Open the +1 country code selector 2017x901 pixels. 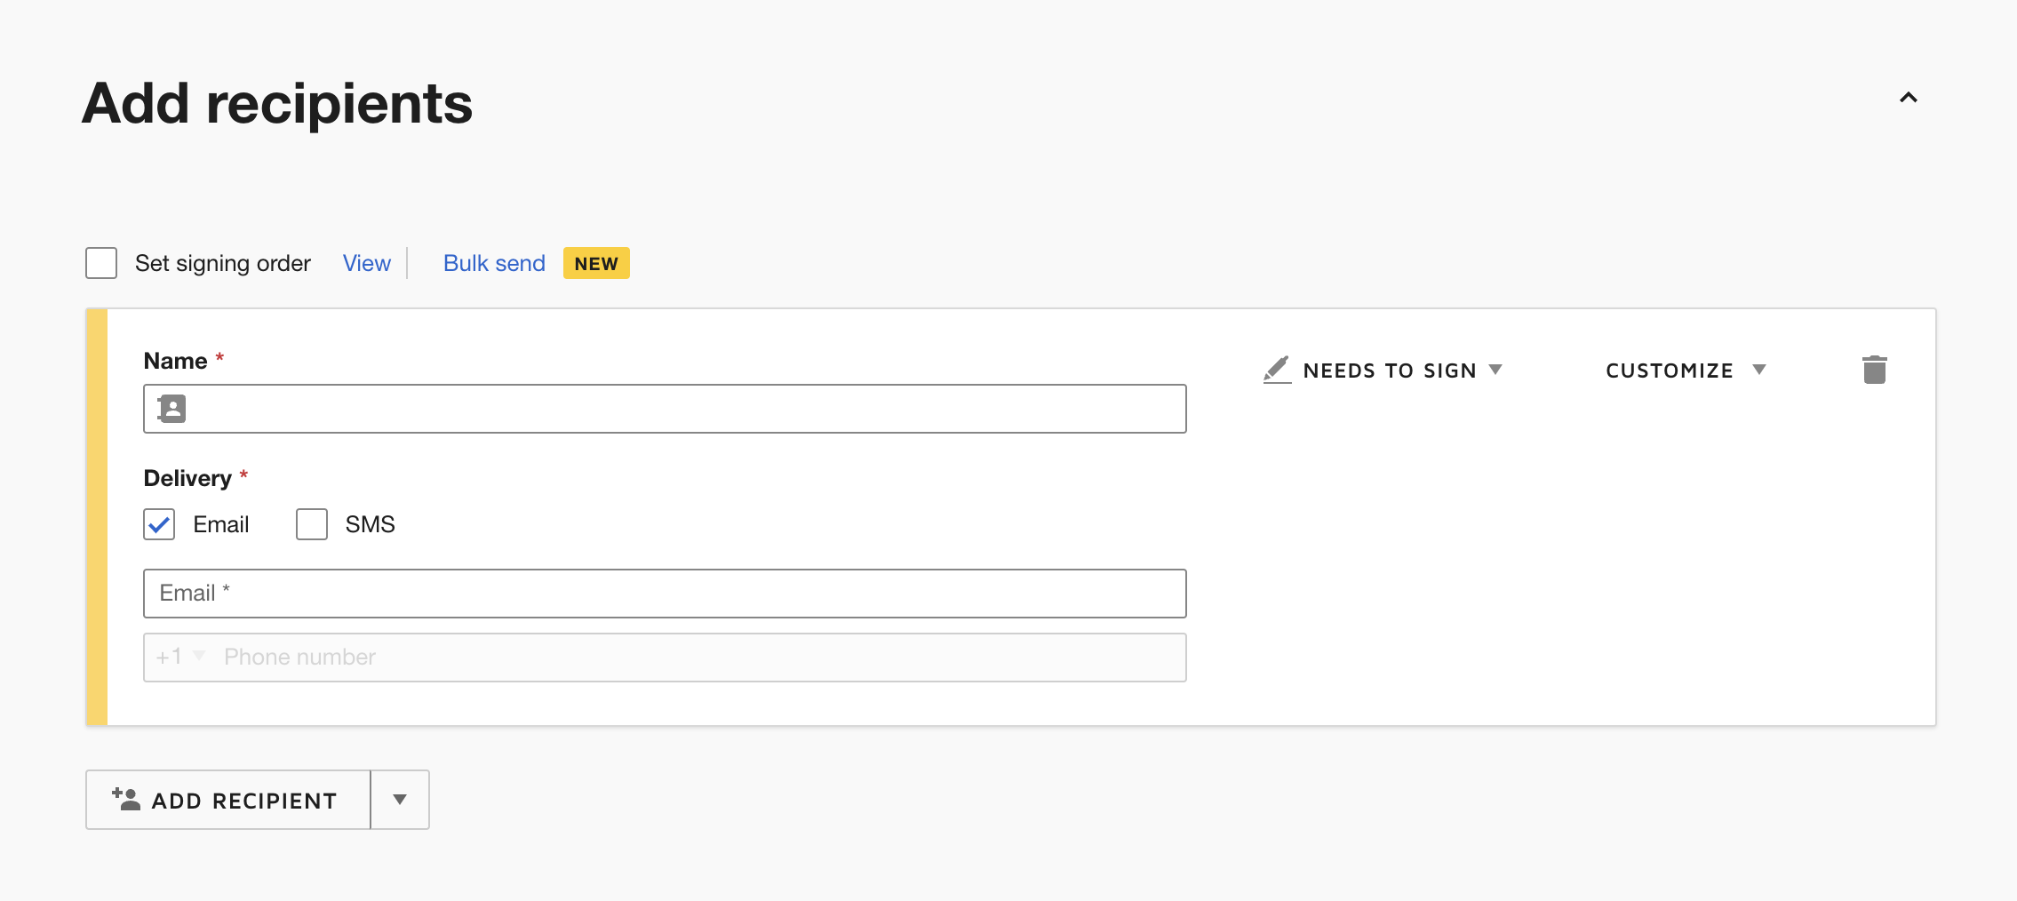pyautogui.click(x=180, y=658)
